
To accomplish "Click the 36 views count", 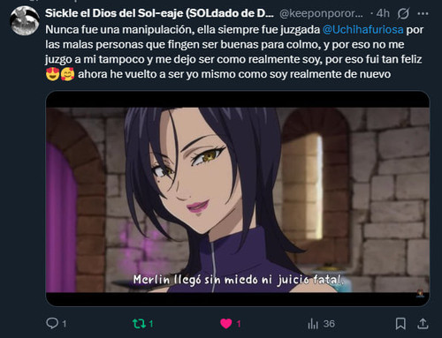I will 329,324.
